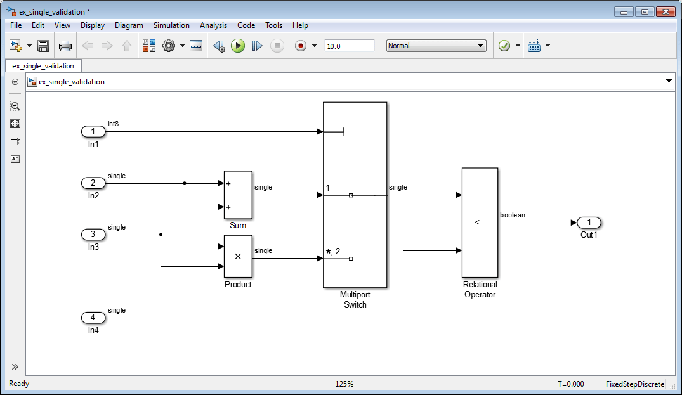Click the Save model icon

43,46
